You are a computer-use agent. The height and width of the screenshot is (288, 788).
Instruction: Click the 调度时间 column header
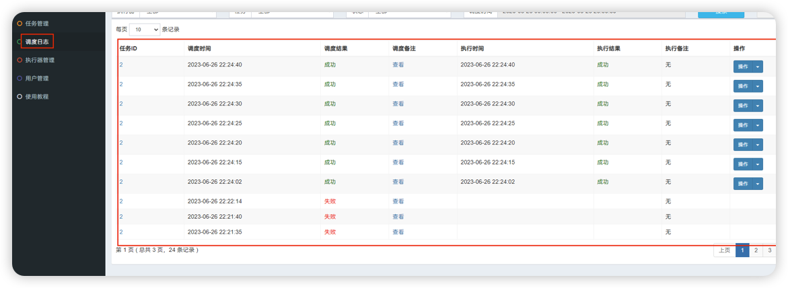click(x=199, y=48)
